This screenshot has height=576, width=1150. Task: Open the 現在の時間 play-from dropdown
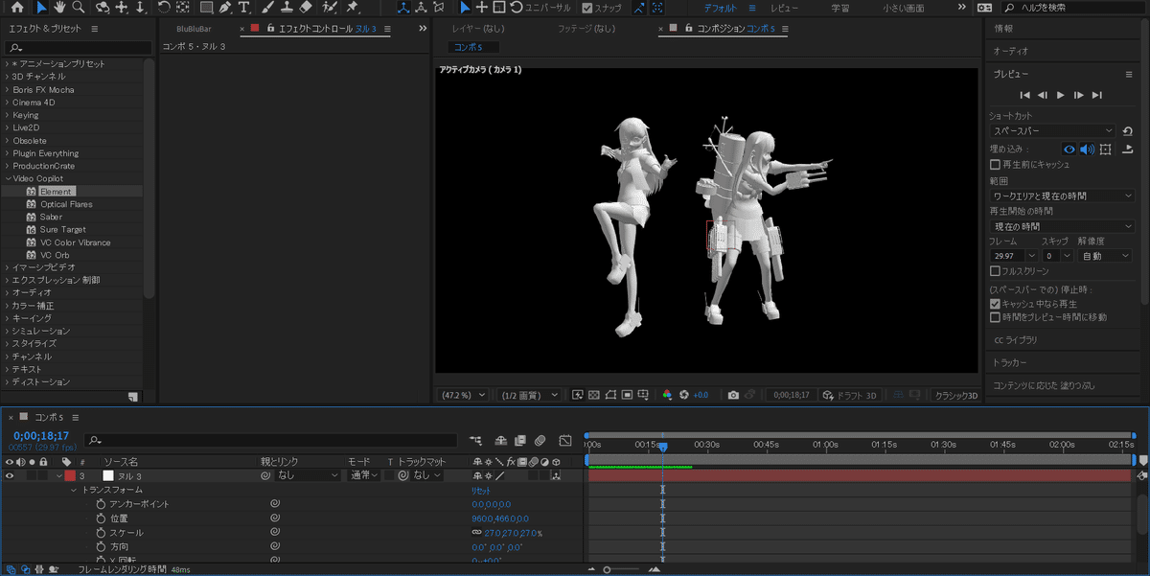point(1062,226)
